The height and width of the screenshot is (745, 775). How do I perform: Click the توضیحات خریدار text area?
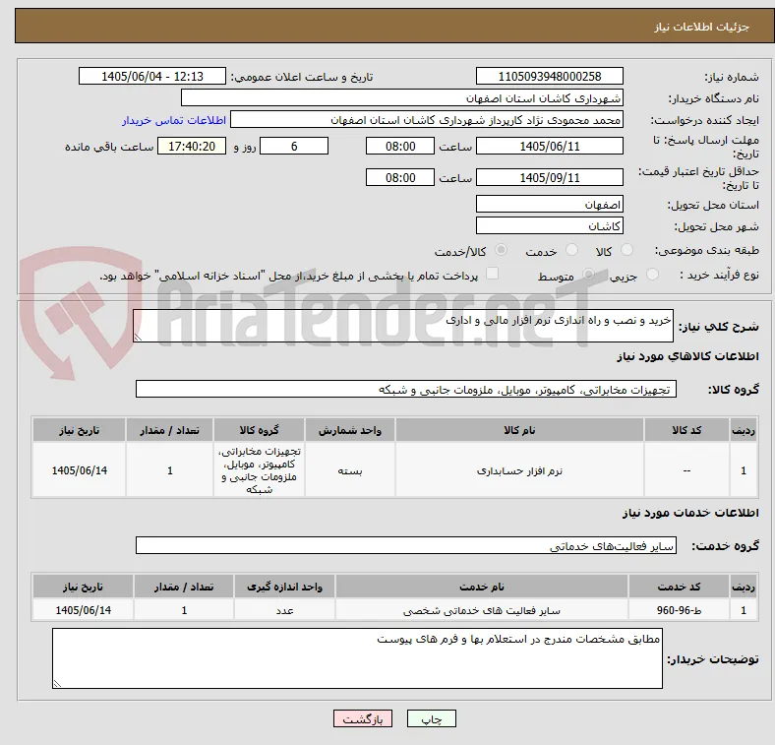pos(357,658)
